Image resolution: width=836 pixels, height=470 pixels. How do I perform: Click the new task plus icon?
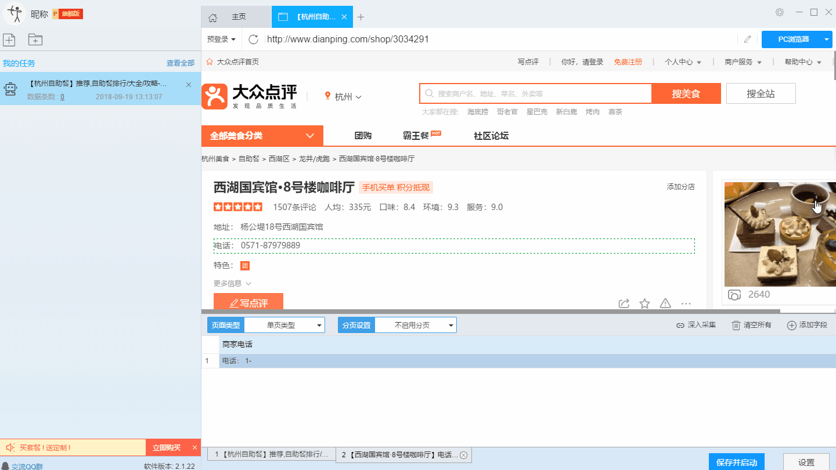(9, 39)
